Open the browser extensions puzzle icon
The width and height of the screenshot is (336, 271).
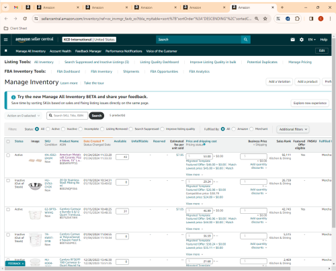coord(297,19)
